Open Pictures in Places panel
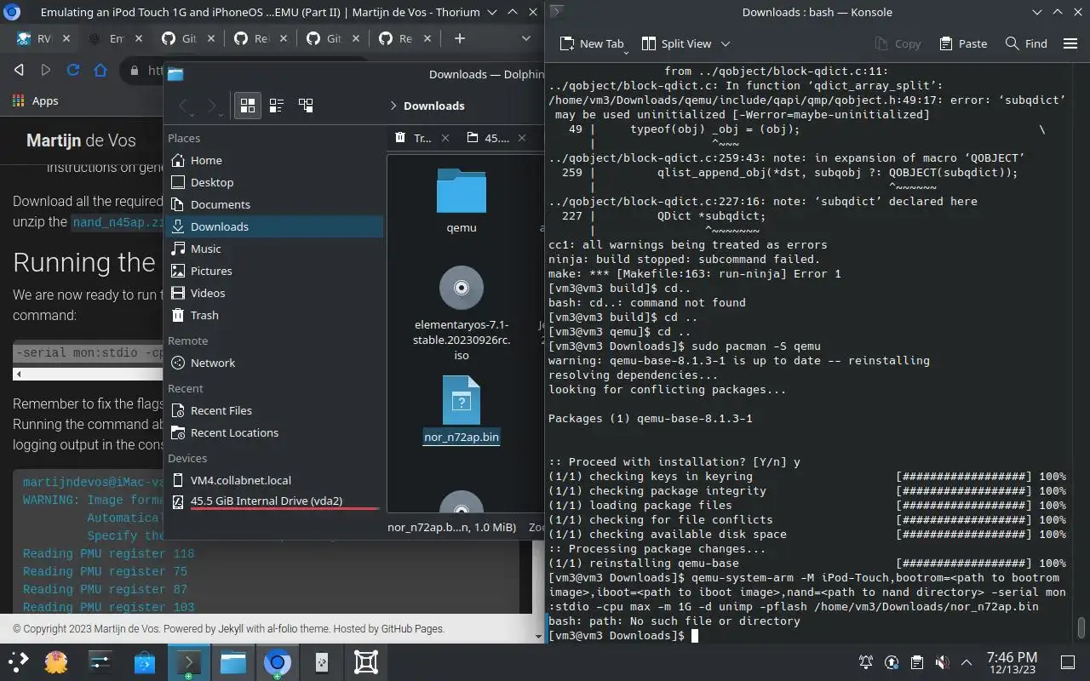Image resolution: width=1090 pixels, height=681 pixels. click(273, 271)
